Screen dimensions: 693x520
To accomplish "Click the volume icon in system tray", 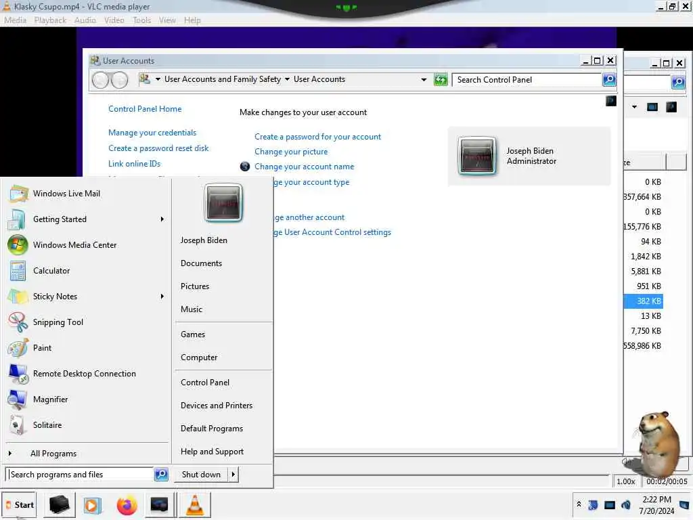I will 626,504.
